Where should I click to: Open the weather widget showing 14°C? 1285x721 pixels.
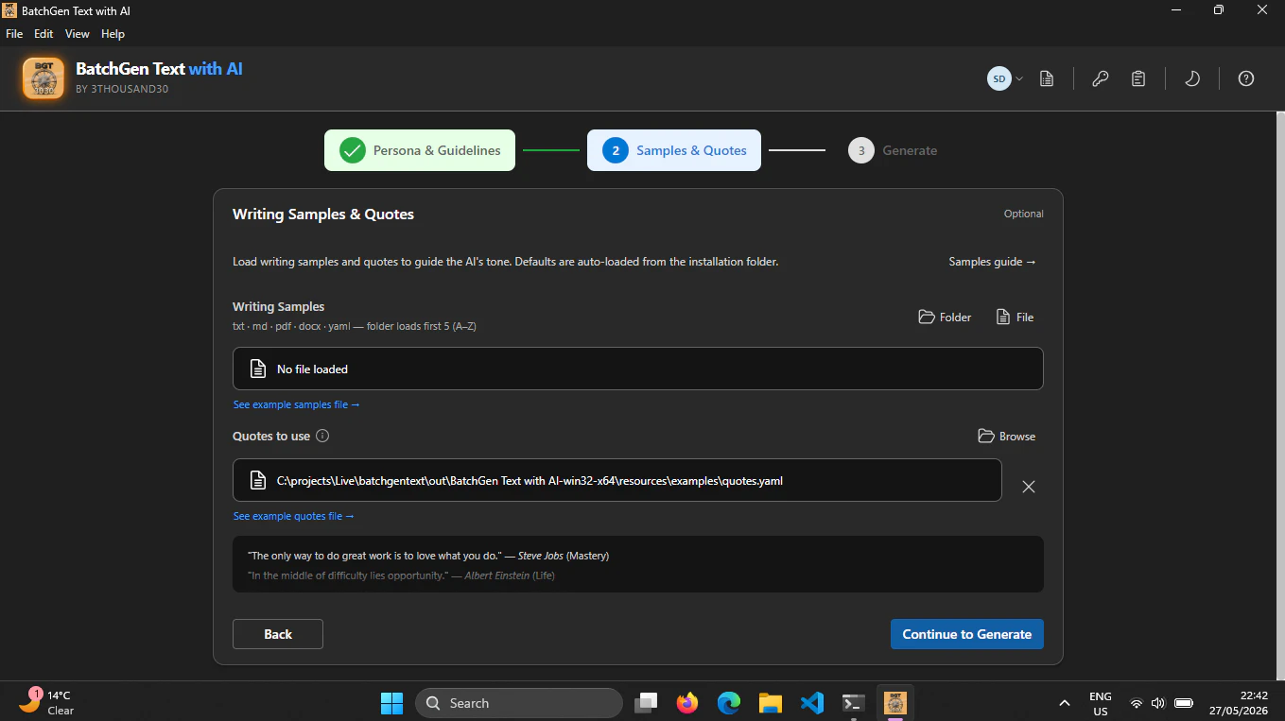47,702
